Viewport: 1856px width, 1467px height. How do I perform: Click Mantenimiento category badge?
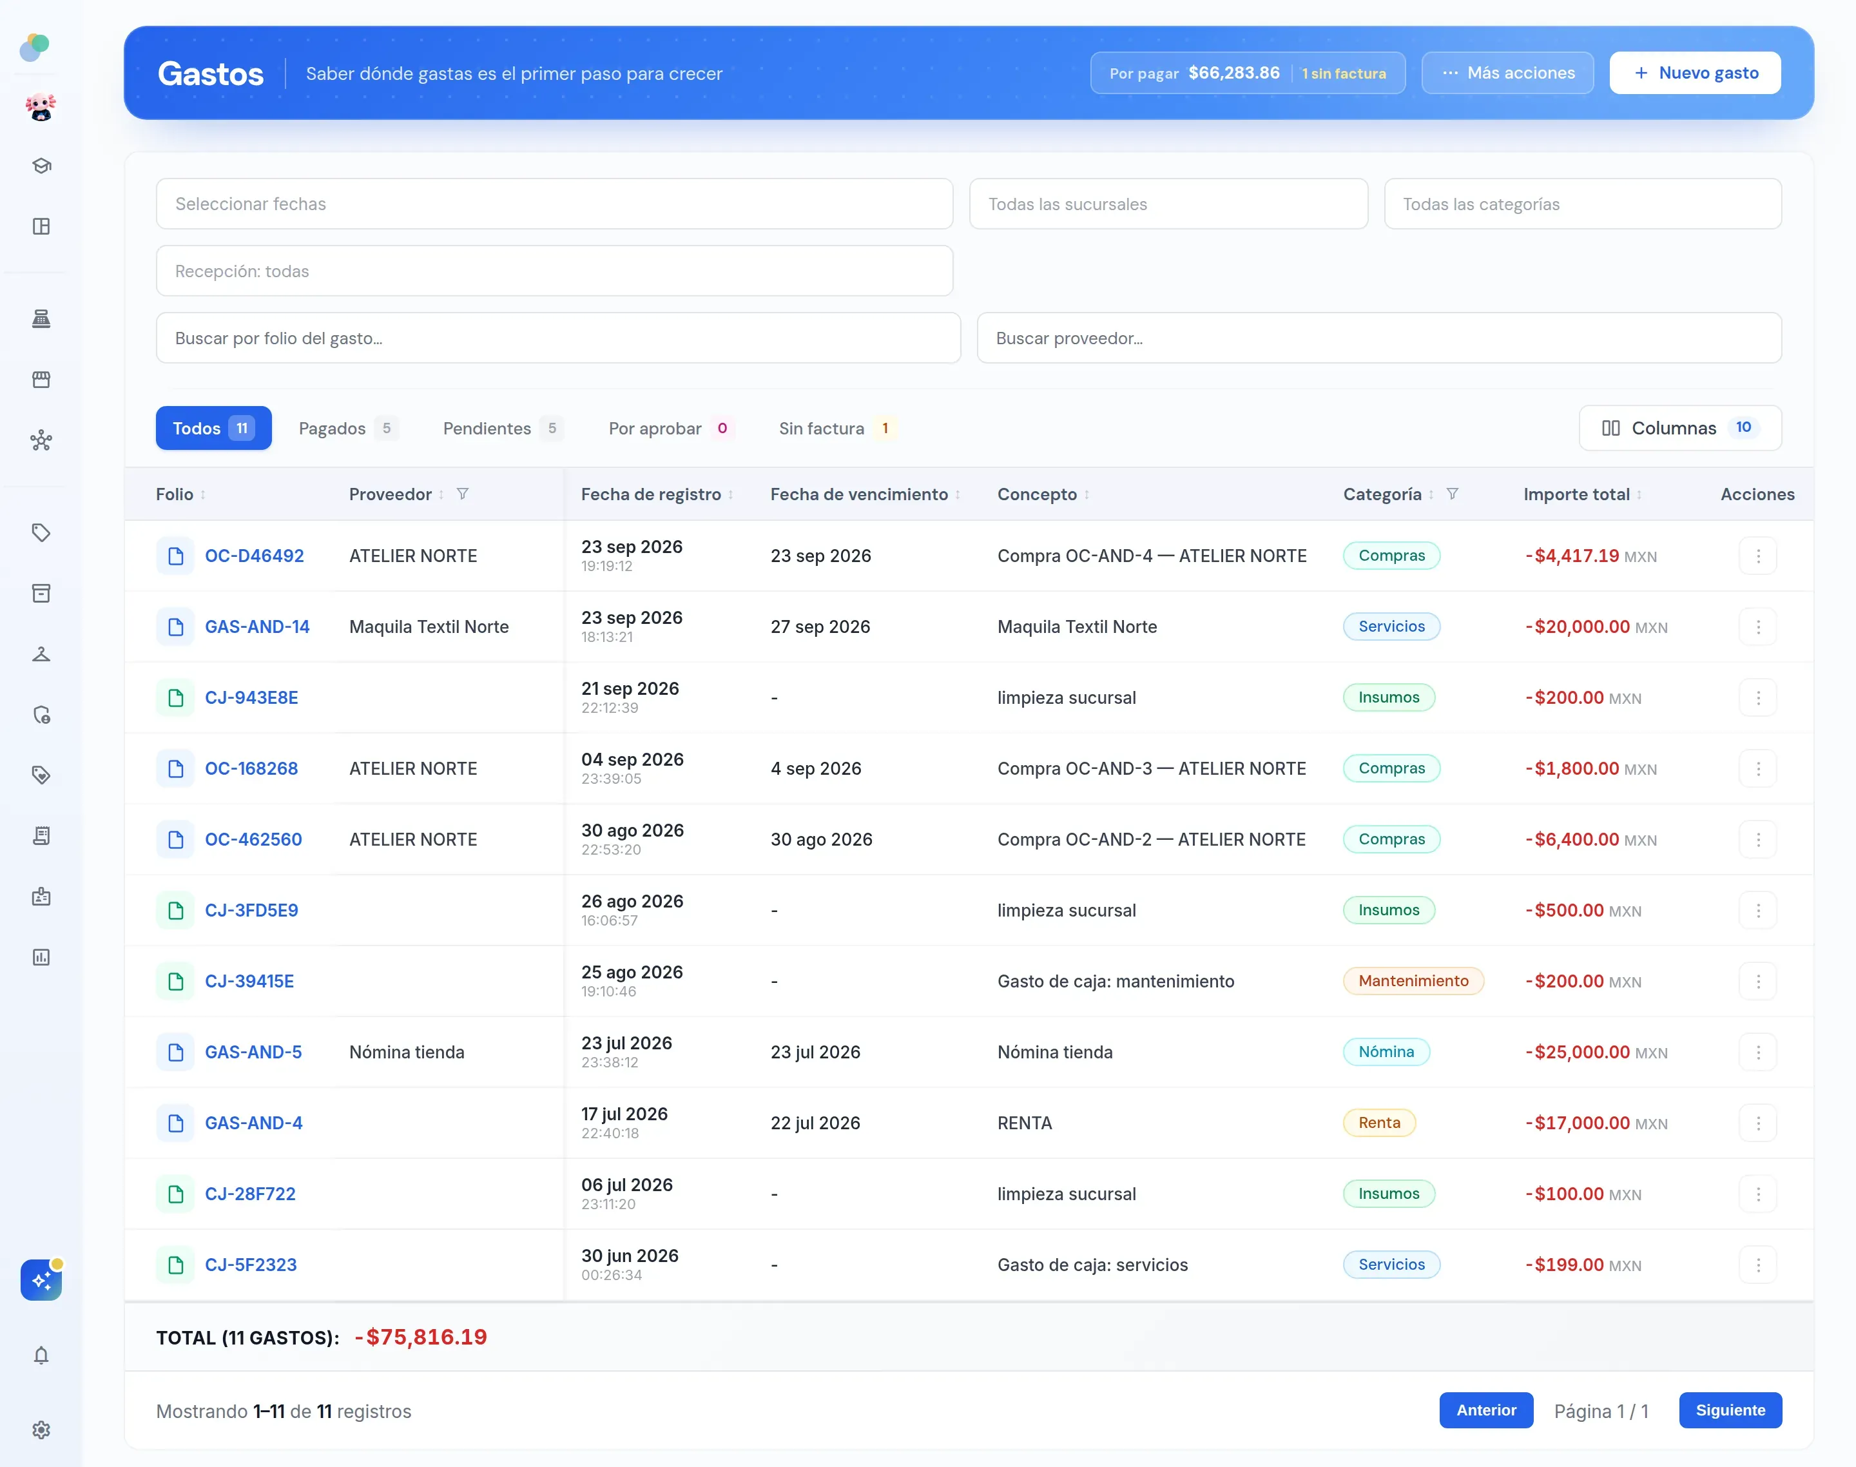point(1413,981)
